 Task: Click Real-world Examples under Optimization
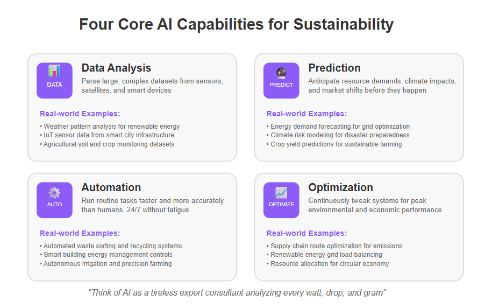(306, 233)
